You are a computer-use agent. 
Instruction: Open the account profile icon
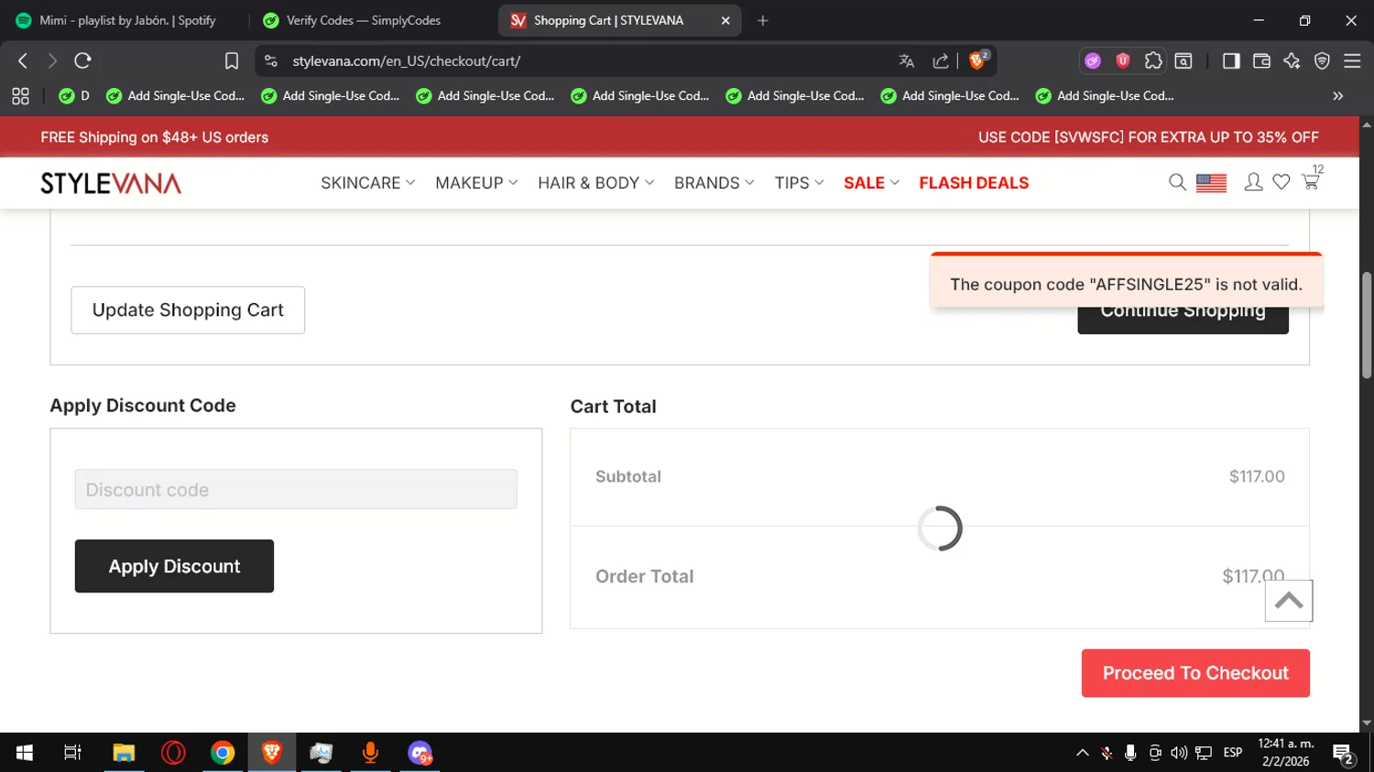(1253, 182)
